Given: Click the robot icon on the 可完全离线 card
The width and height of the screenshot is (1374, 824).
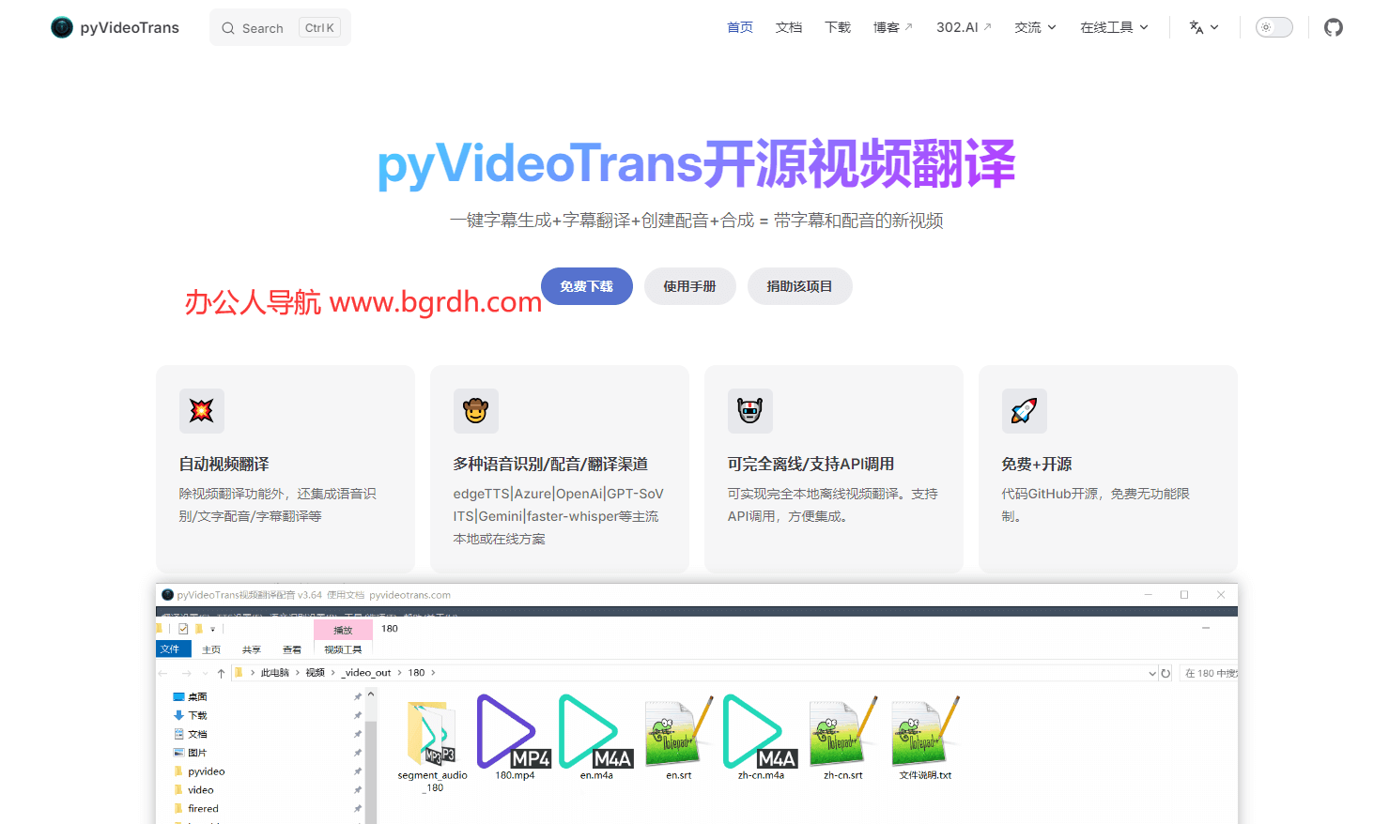Looking at the screenshot, I should (x=750, y=411).
